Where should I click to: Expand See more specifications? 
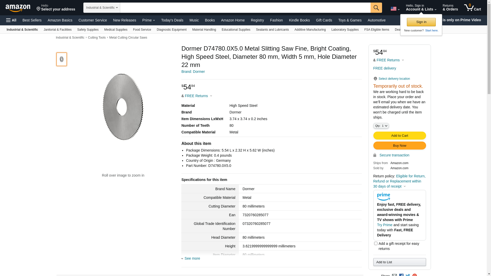click(x=192, y=258)
